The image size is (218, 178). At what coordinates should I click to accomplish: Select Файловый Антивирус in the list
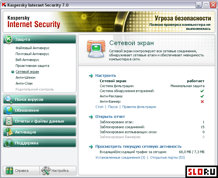click(32, 48)
